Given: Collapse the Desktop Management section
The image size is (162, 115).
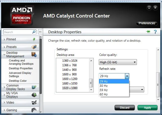Looking at the screenshot, I should pos(4,54).
